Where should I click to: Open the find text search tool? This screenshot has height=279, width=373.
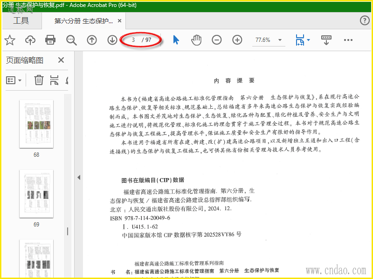tap(71, 40)
